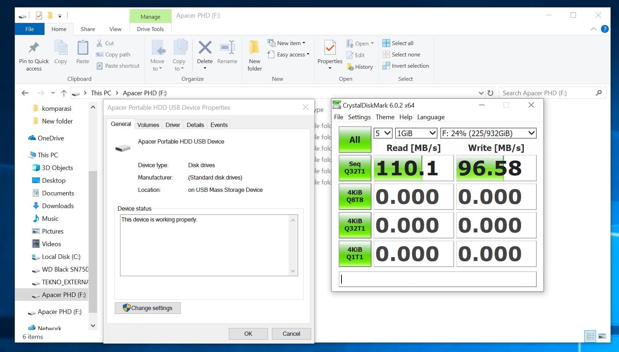Screen dimensions: 619x352
Task: Click the Pin to Quick access icon
Action: click(34, 48)
